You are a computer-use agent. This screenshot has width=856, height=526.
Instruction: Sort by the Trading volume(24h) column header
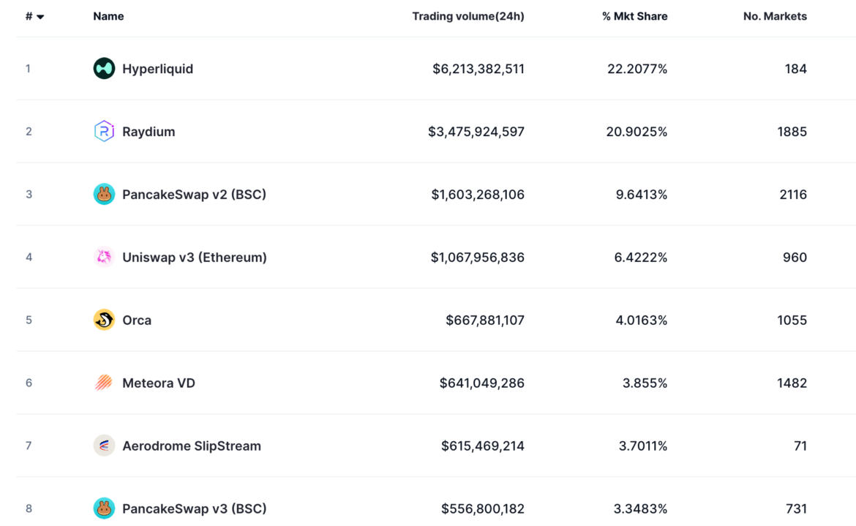468,15
